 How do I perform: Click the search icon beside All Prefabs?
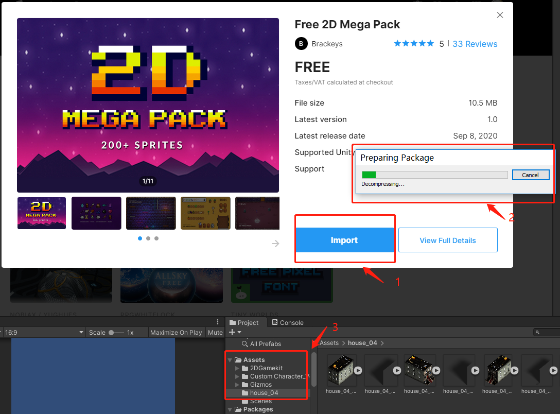pos(244,343)
